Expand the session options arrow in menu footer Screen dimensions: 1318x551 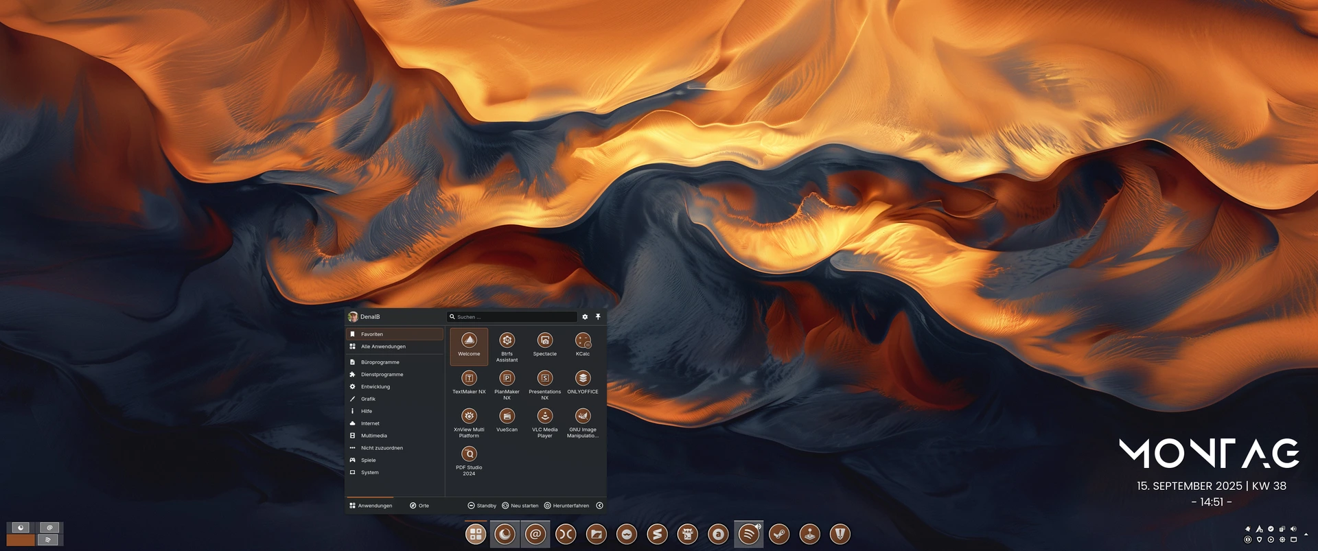(599, 506)
